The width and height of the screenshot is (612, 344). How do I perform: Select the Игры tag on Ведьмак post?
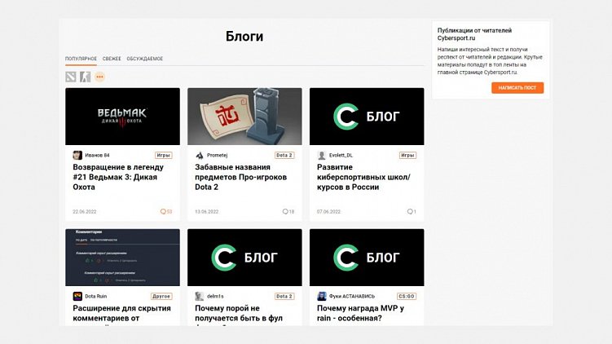pyautogui.click(x=163, y=156)
